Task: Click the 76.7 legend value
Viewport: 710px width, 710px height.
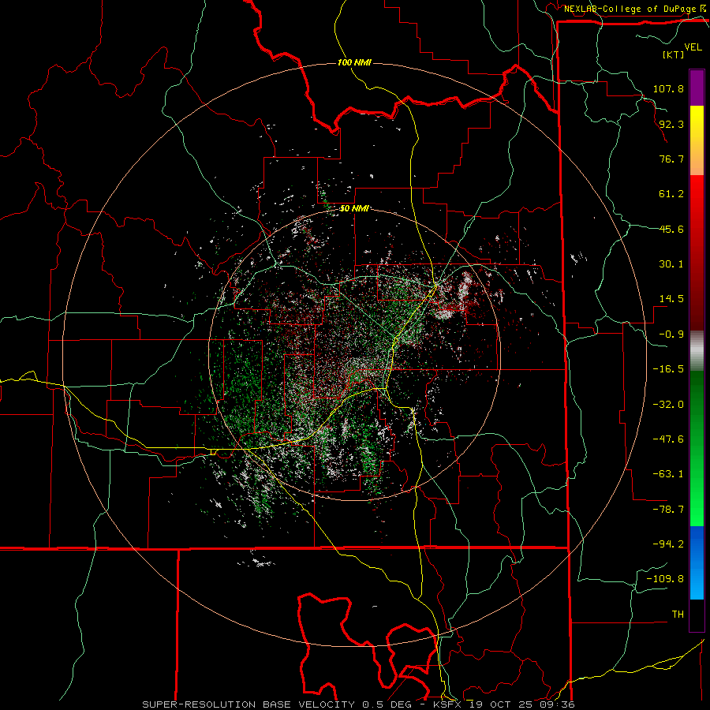Action: click(671, 159)
